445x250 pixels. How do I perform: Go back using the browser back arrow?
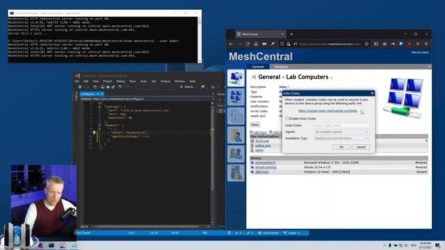231,44
